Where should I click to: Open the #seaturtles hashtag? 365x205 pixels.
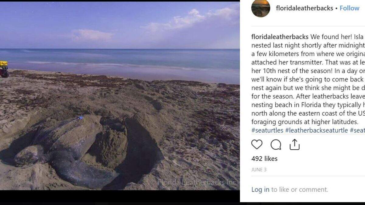point(267,130)
